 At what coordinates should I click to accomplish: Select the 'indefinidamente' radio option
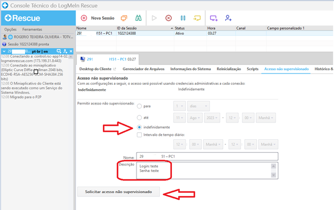pyautogui.click(x=139, y=127)
